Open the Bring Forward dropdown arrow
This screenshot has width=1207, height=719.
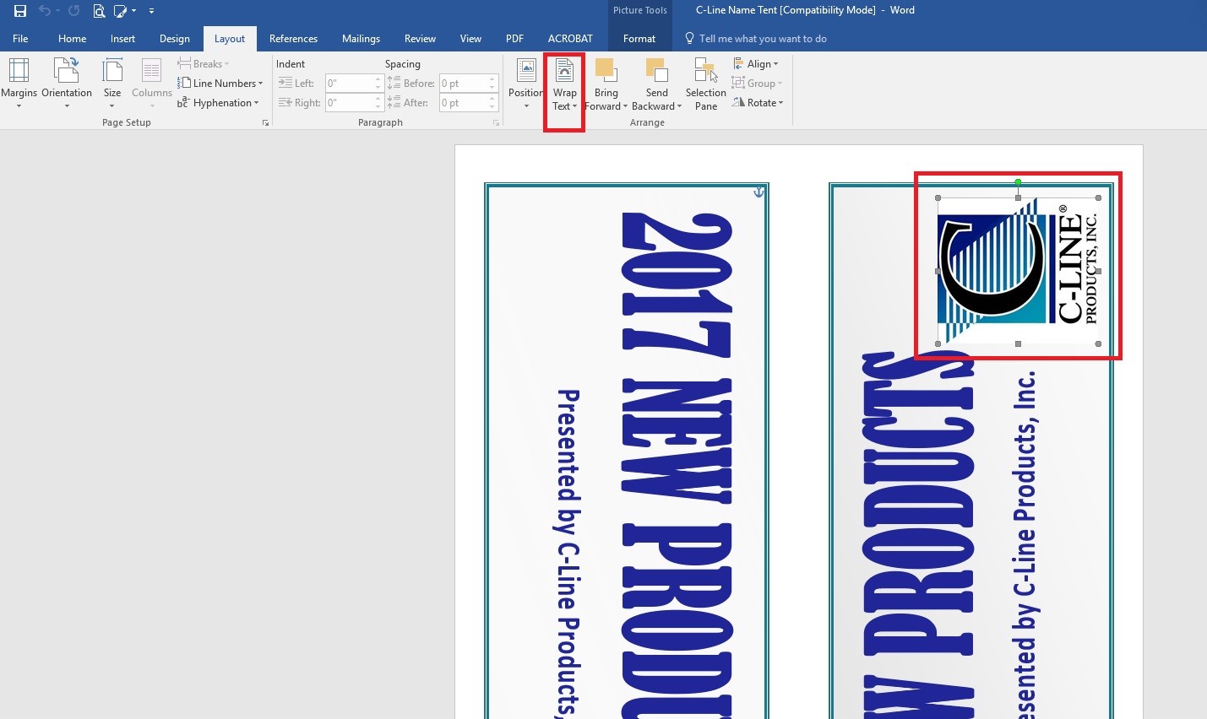625,106
